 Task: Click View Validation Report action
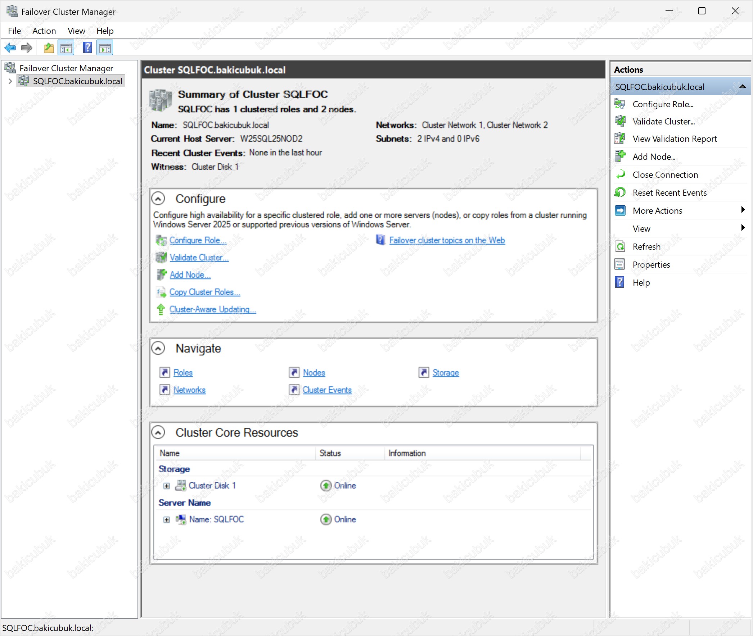tap(674, 139)
